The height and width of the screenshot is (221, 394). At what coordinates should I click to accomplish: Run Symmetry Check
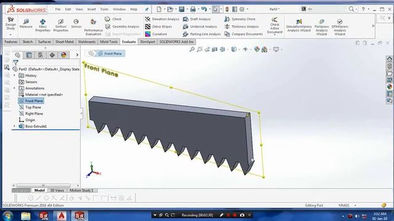click(240, 19)
